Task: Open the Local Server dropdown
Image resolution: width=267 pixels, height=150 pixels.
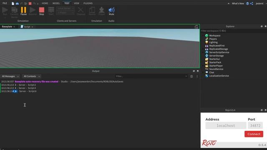Action: 65,8
